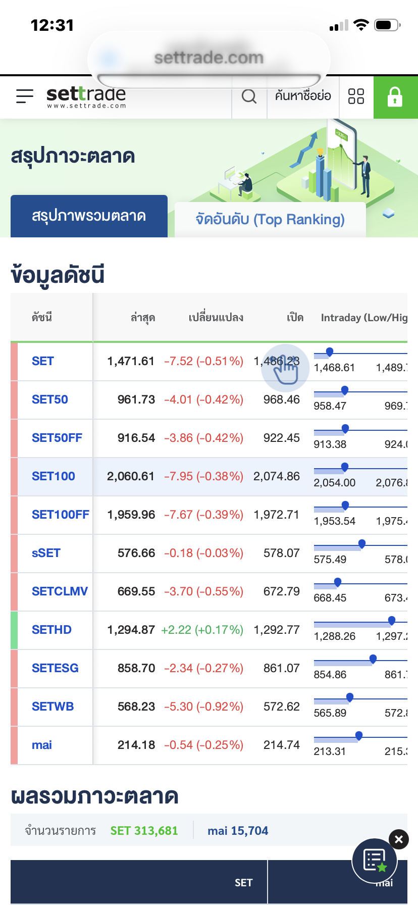Screen dimensions: 418x905
Task: Open the floating favorites list icon
Action: (375, 861)
